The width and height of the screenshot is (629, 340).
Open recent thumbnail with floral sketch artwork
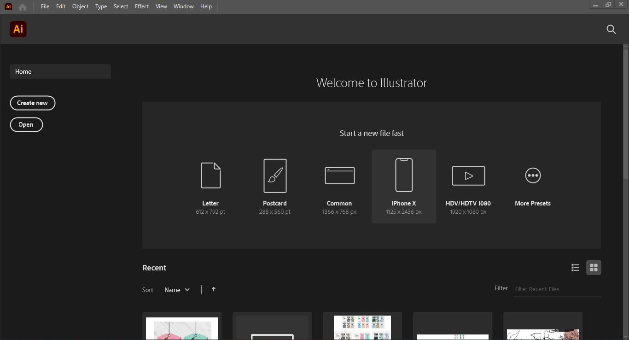coord(543,326)
